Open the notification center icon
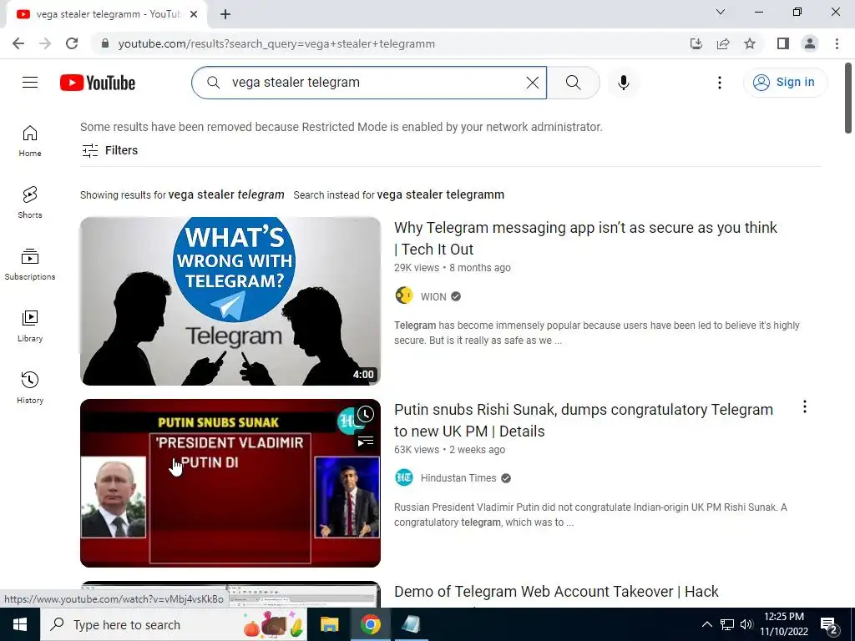Screen dimensions: 855x641 pos(829,625)
